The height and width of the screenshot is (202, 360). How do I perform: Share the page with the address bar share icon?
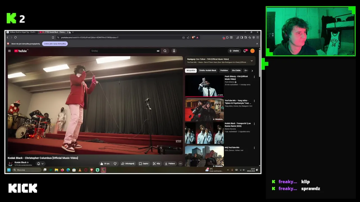(188, 37)
